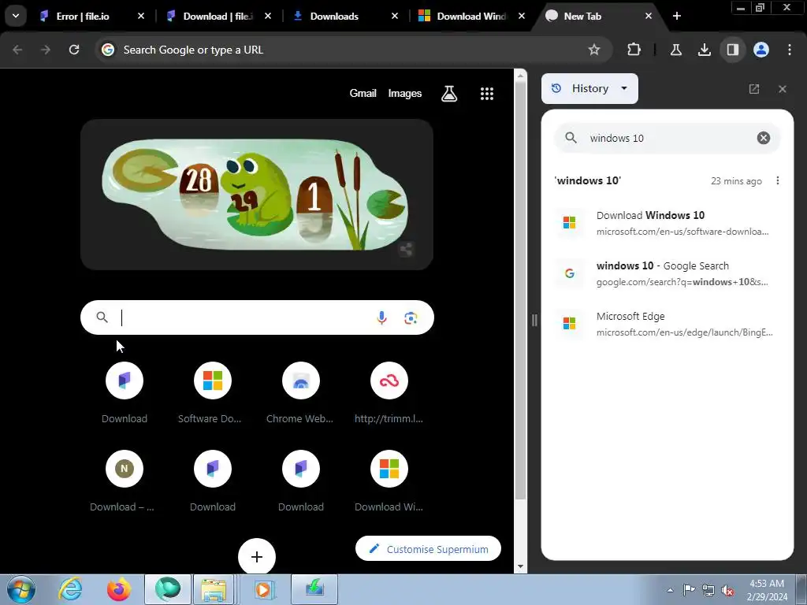Close the History side panel
This screenshot has width=807, height=605.
coord(783,89)
